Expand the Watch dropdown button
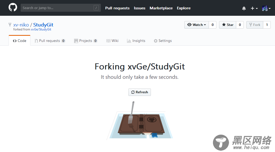The image size is (275, 152). tap(196, 25)
